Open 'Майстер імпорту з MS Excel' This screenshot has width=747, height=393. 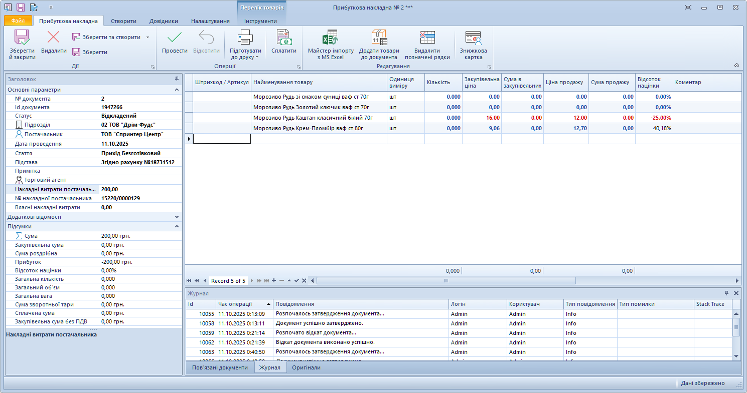click(x=330, y=38)
